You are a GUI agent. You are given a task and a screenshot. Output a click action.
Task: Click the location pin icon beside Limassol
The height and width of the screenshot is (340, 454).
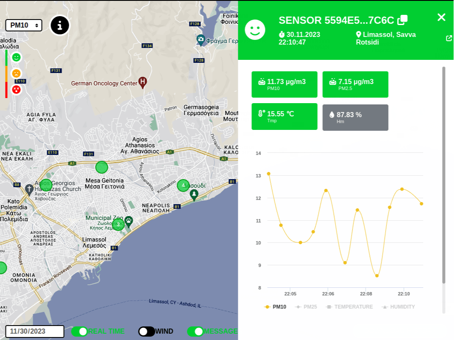358,34
